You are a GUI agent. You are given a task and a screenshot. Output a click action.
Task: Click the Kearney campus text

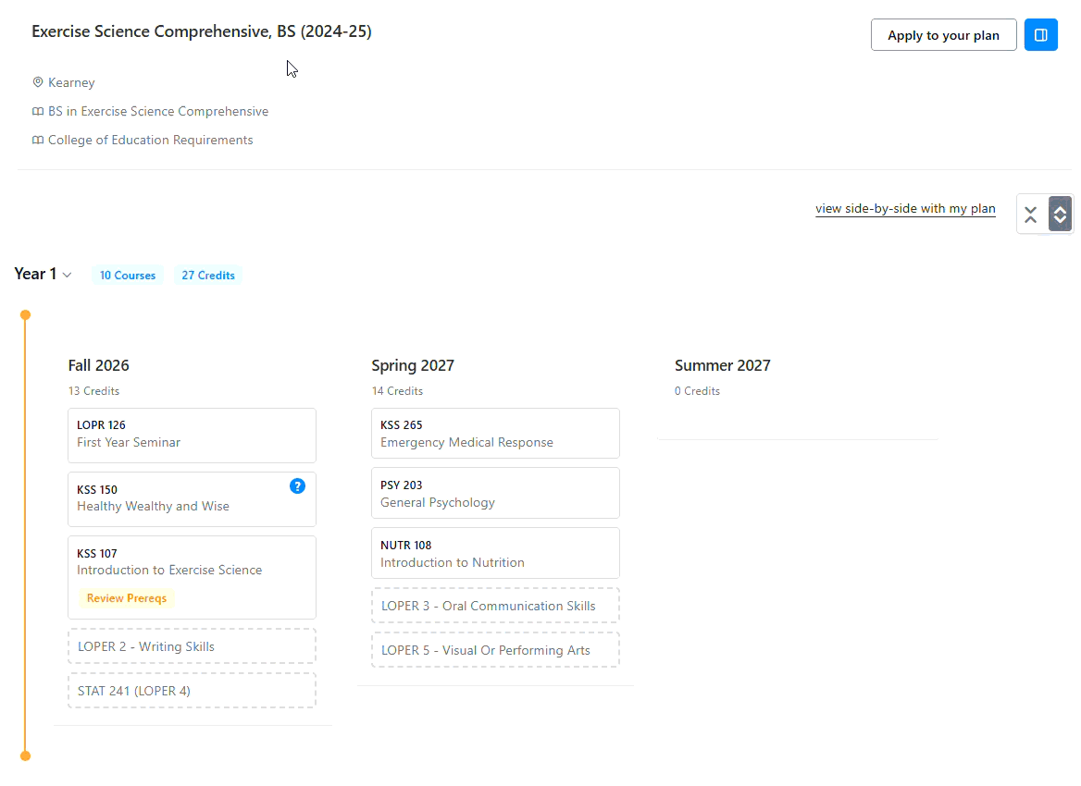tap(71, 82)
